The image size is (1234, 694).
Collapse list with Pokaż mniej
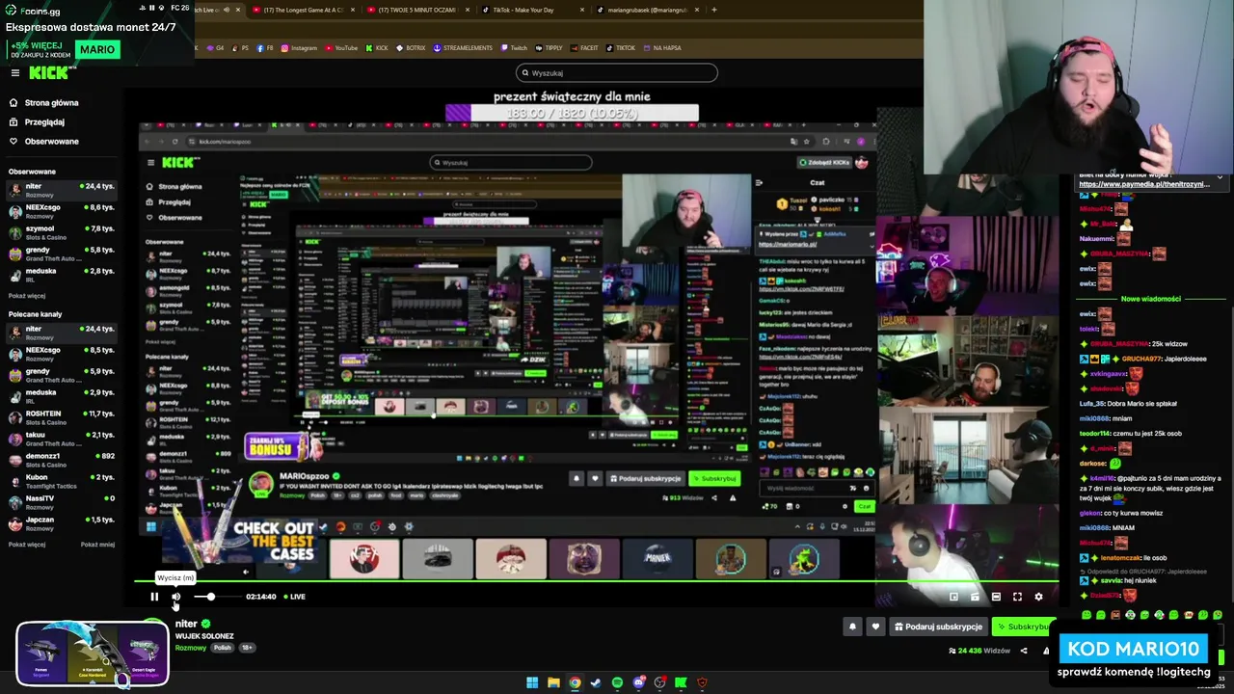tap(97, 545)
